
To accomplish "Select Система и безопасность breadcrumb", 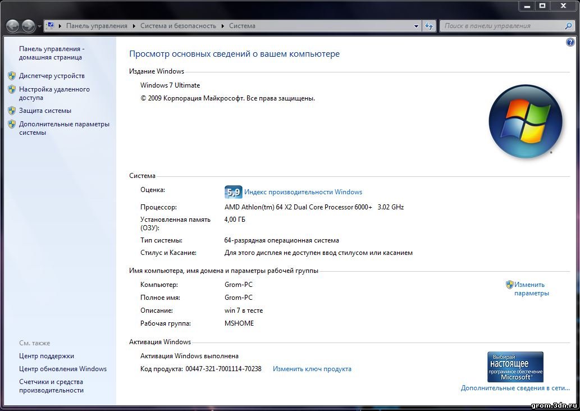I will 178,26.
